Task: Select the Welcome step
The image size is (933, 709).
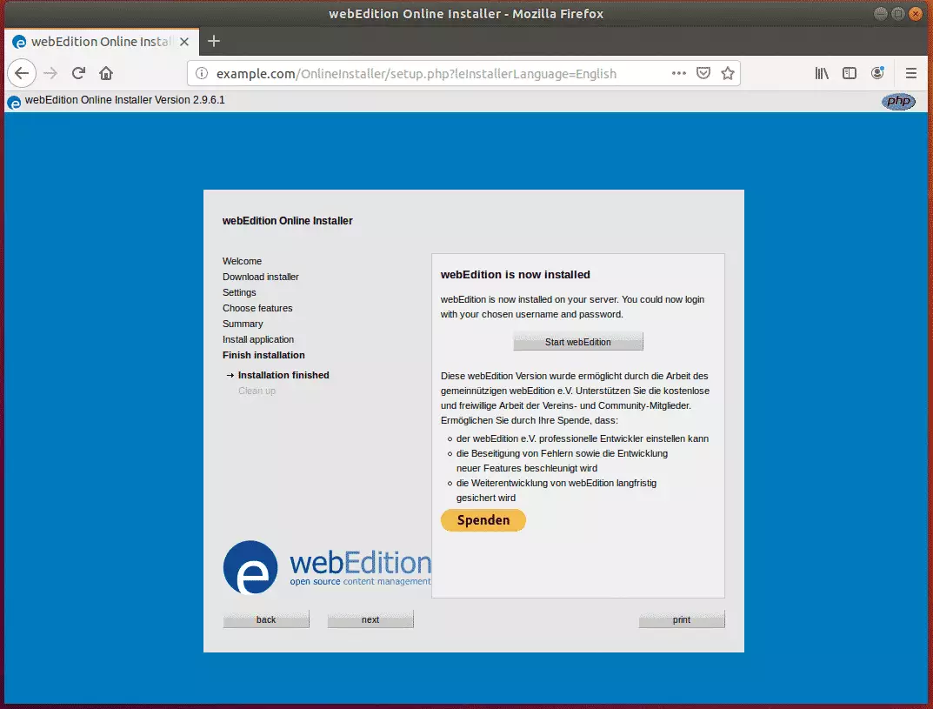Action: click(x=243, y=261)
